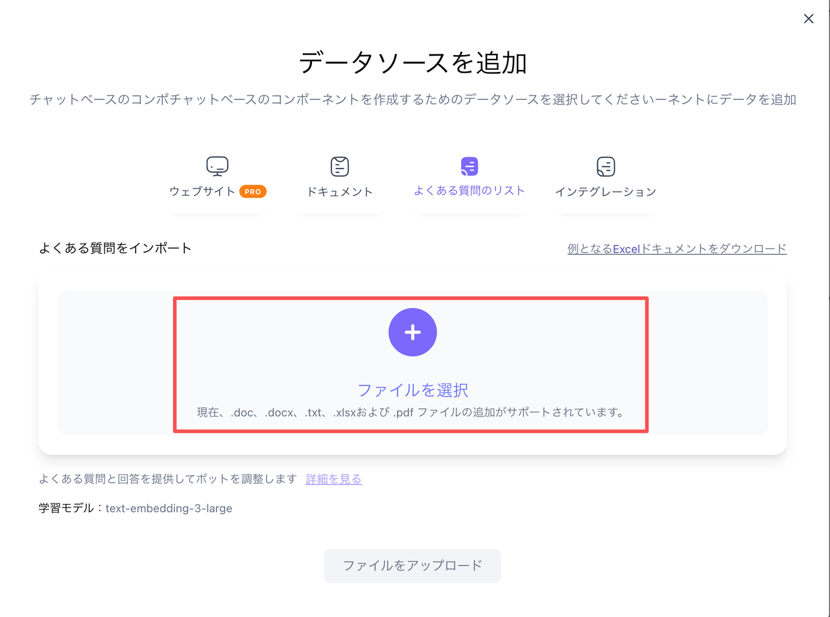Switch to the ドキュメント tab

pos(339,191)
